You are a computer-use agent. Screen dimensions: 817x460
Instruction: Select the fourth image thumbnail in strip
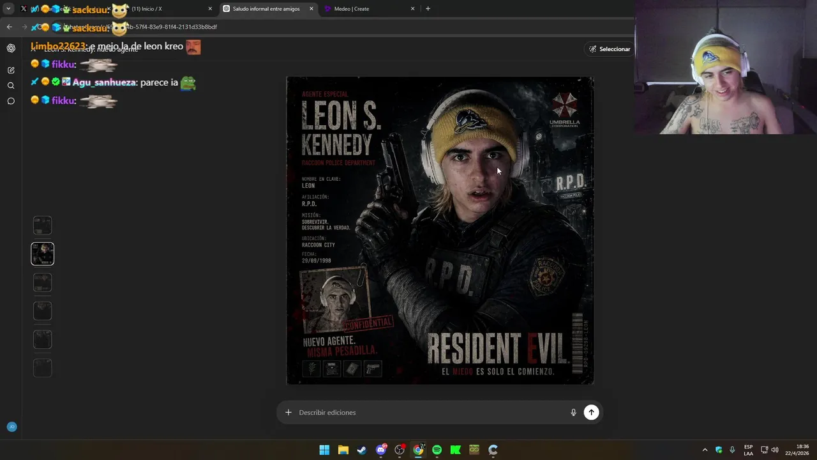pos(43,311)
